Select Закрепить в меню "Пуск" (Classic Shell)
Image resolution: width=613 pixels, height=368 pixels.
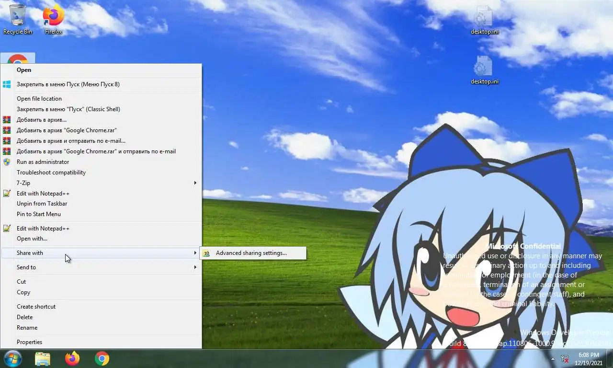click(x=102, y=109)
